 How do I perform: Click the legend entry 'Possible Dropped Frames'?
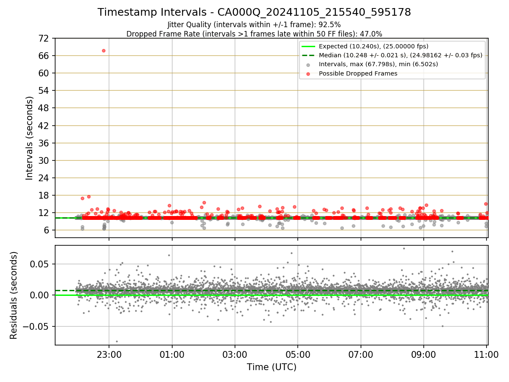(x=358, y=73)
